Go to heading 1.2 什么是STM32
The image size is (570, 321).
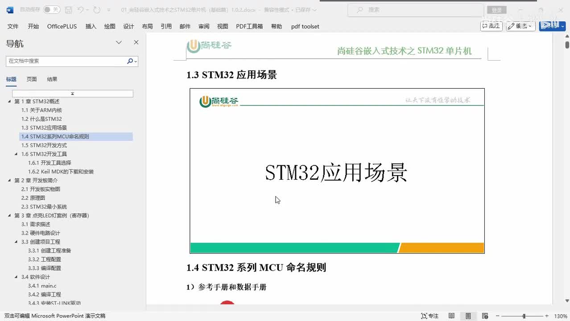41,119
